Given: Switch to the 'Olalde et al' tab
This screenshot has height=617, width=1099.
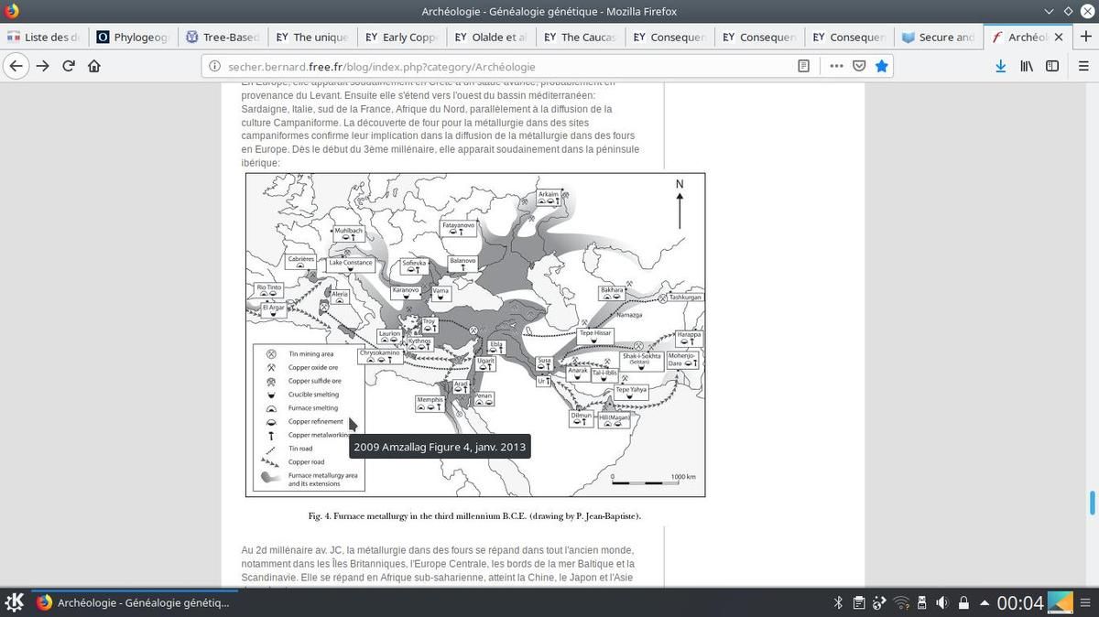Looking at the screenshot, I should pyautogui.click(x=492, y=38).
